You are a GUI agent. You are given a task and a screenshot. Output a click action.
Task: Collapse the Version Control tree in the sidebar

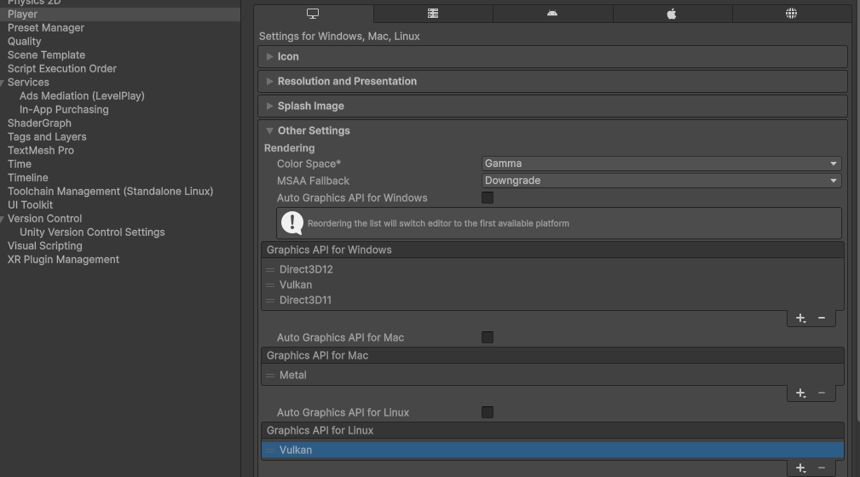3,219
